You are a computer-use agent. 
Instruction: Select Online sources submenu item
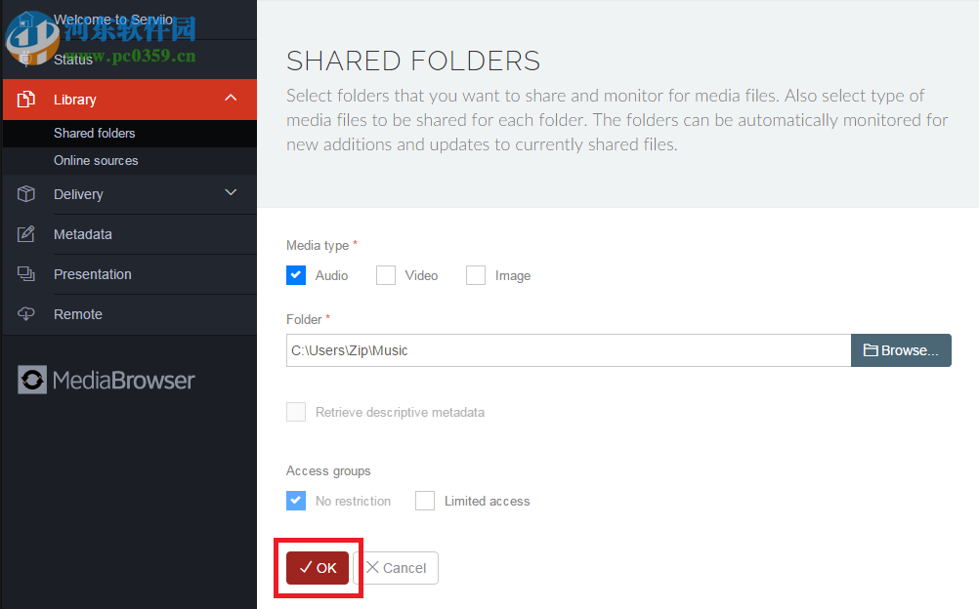tap(96, 160)
